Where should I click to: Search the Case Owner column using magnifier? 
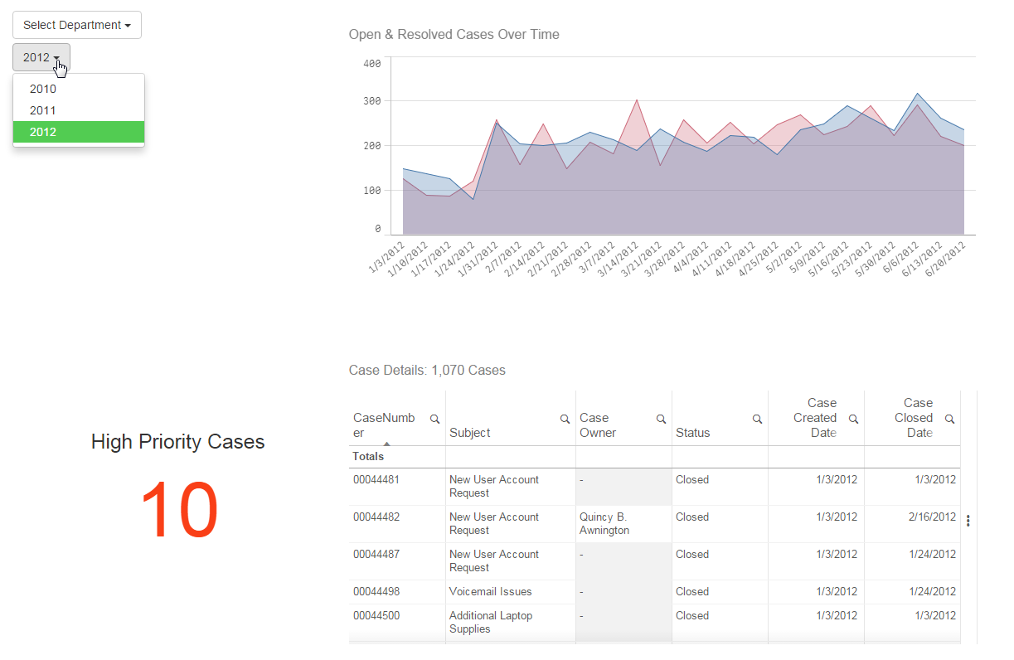(661, 420)
